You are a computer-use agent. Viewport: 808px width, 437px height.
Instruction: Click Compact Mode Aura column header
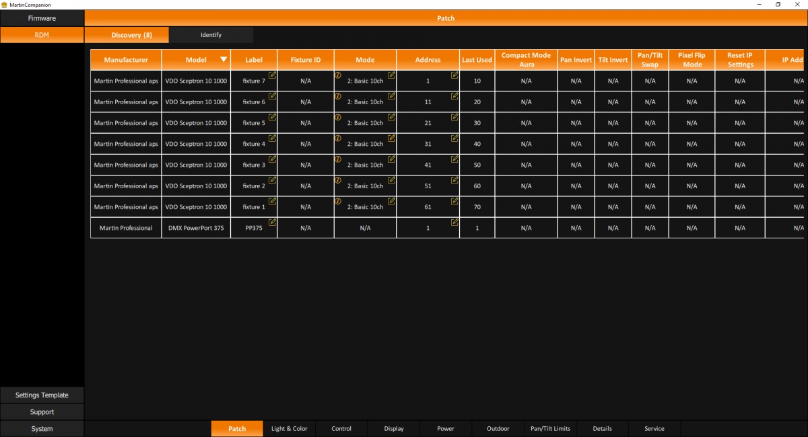[526, 60]
